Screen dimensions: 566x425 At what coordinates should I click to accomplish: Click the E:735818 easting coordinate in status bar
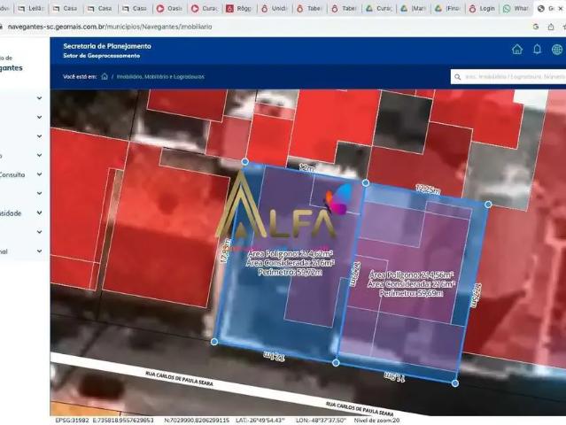(123, 421)
